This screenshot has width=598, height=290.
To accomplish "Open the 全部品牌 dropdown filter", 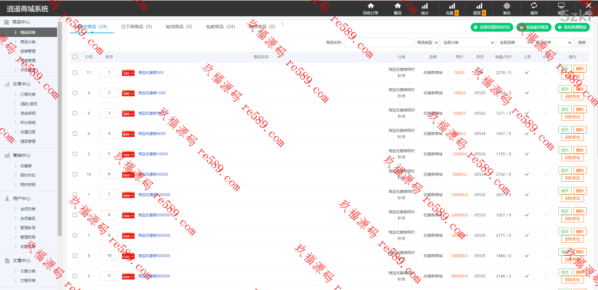I will [x=515, y=43].
